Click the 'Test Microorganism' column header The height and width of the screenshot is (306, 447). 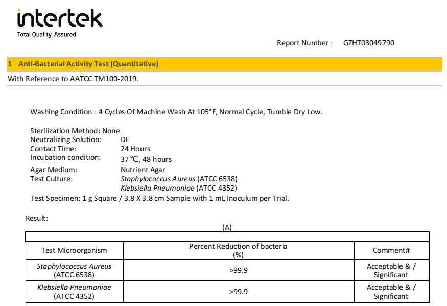(x=74, y=250)
